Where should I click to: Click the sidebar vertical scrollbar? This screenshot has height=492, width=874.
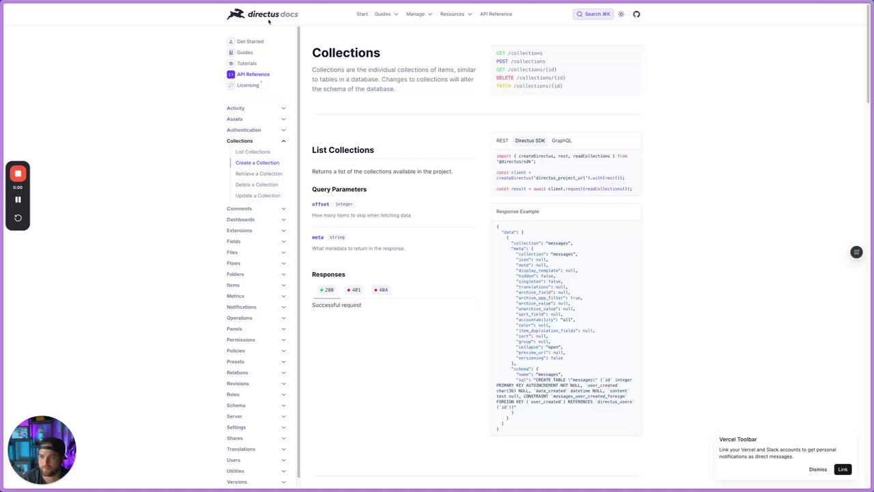coord(298,253)
